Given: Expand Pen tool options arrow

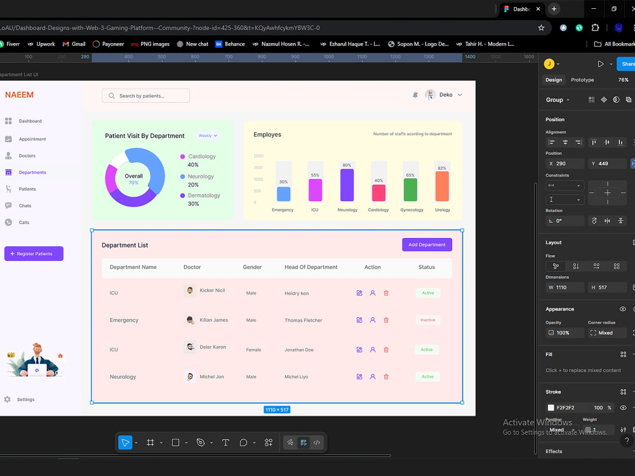Looking at the screenshot, I should pos(211,443).
